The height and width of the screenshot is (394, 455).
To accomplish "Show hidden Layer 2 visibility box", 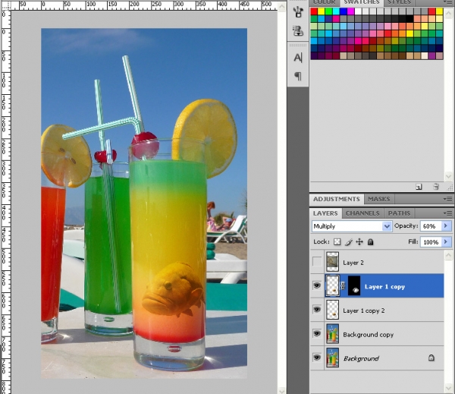I will click(x=317, y=262).
